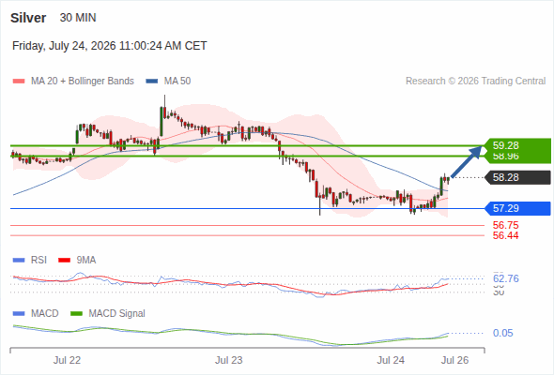Click the Jul 26 date axis marker

[x=454, y=360]
